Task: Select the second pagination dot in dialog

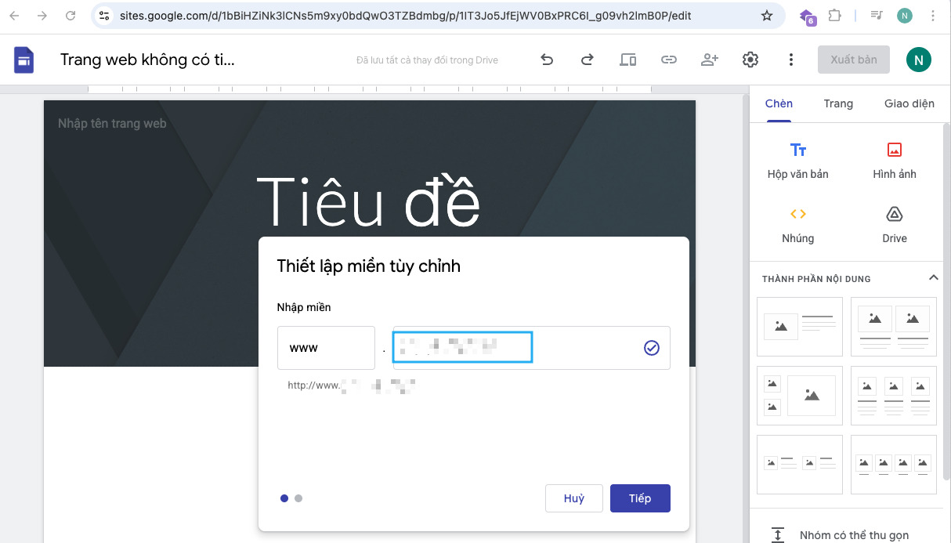Action: [x=298, y=498]
